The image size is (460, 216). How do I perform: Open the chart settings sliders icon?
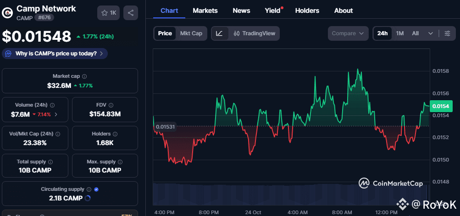click(447, 33)
